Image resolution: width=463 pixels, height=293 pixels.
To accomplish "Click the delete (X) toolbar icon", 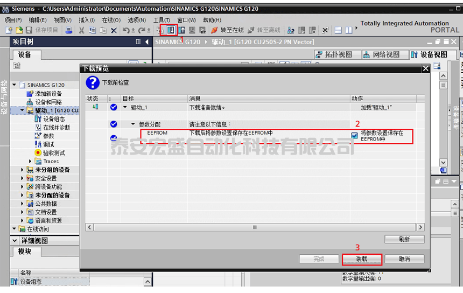I will click(x=114, y=30).
